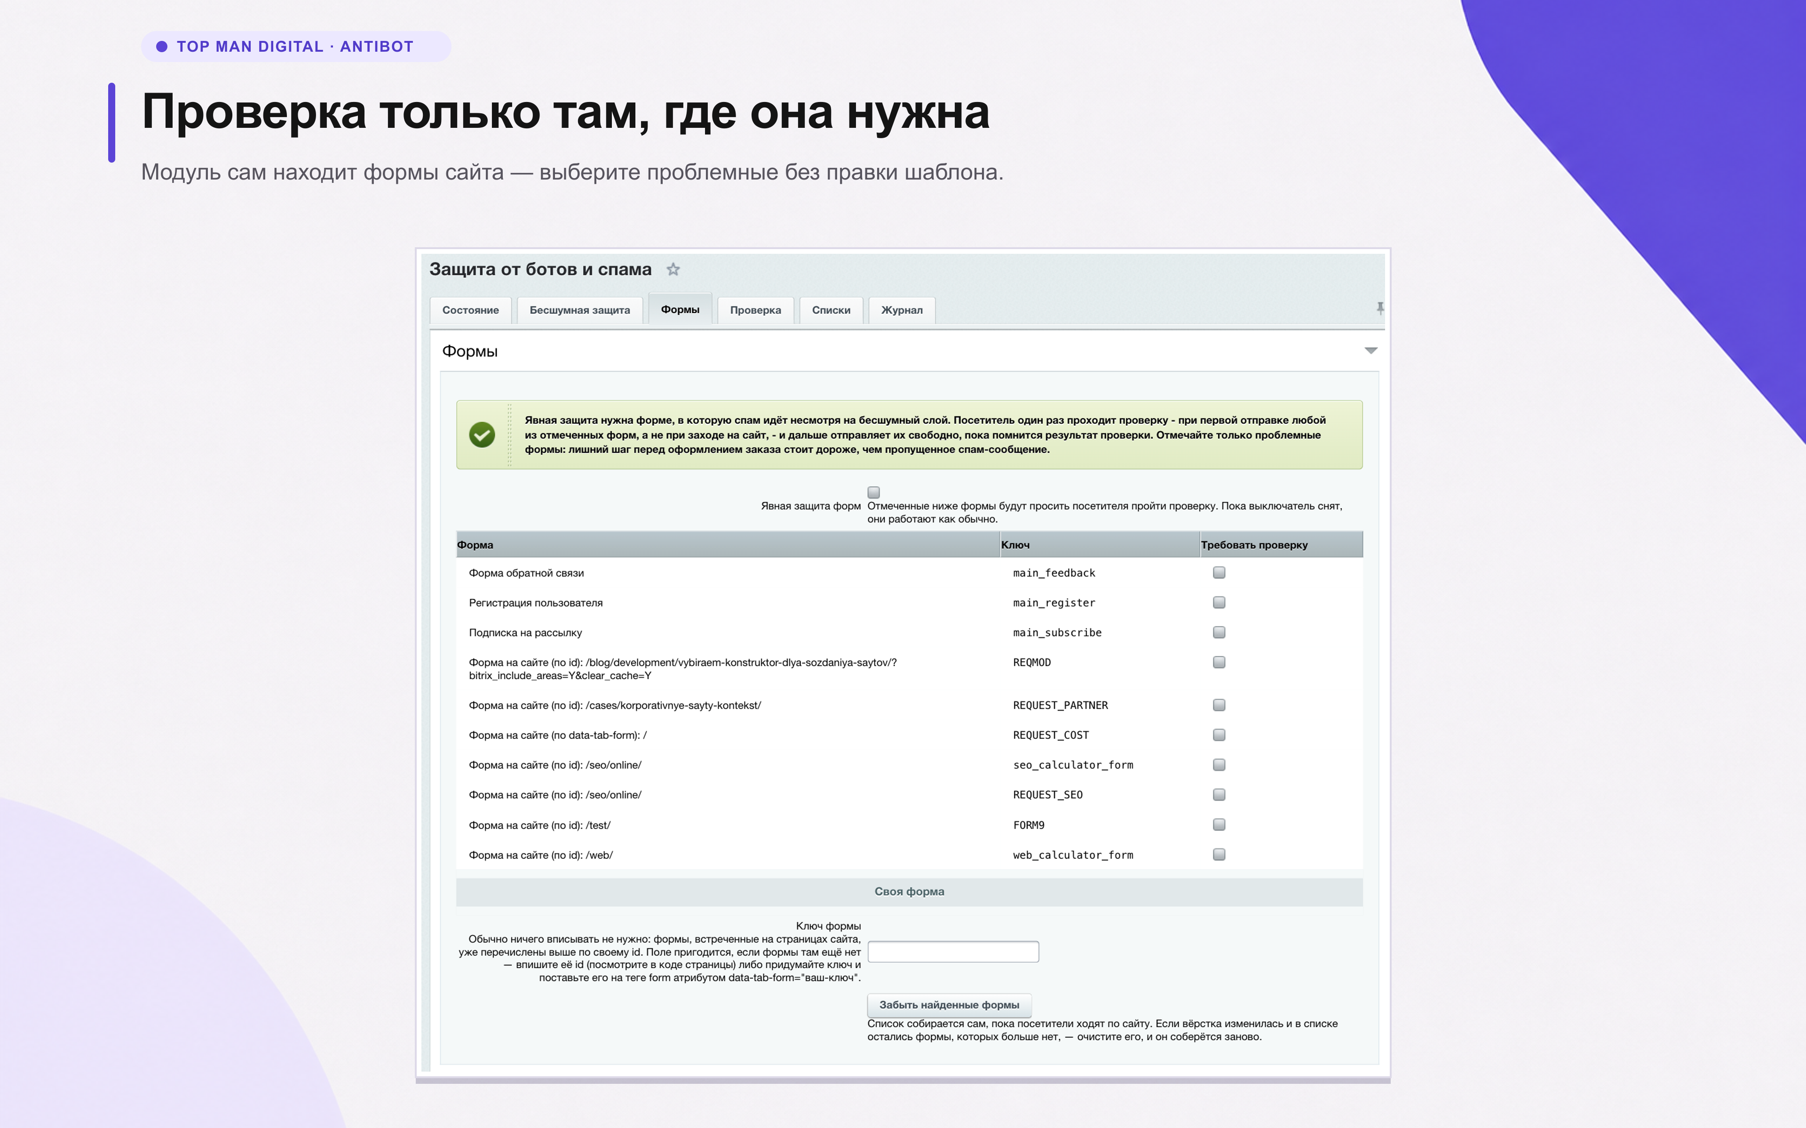Screen dimensions: 1806x1128
Task: Tick the seo_calculator_form checkbox
Action: (x=1220, y=765)
